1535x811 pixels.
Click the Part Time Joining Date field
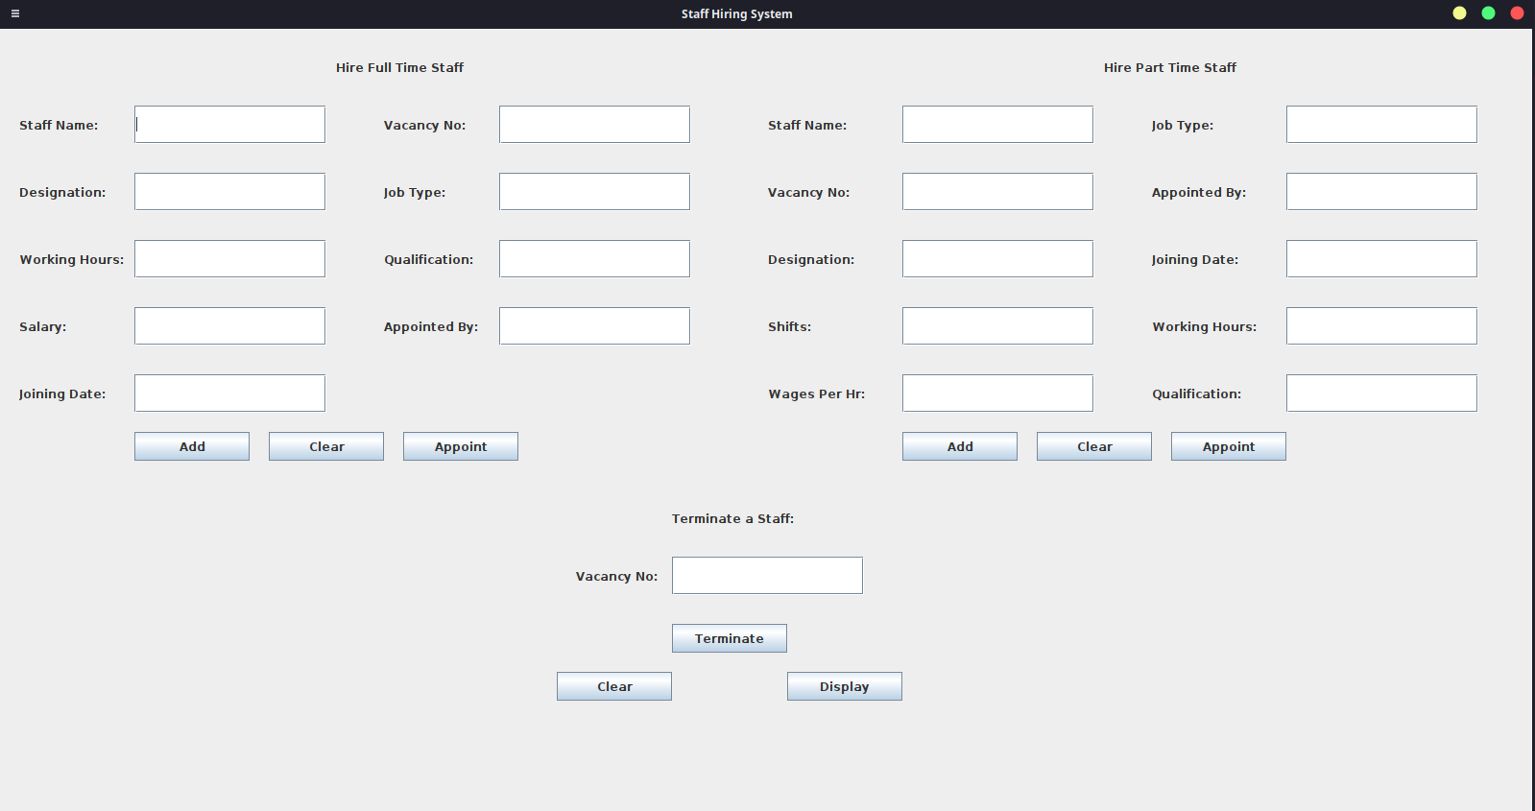[1381, 259]
